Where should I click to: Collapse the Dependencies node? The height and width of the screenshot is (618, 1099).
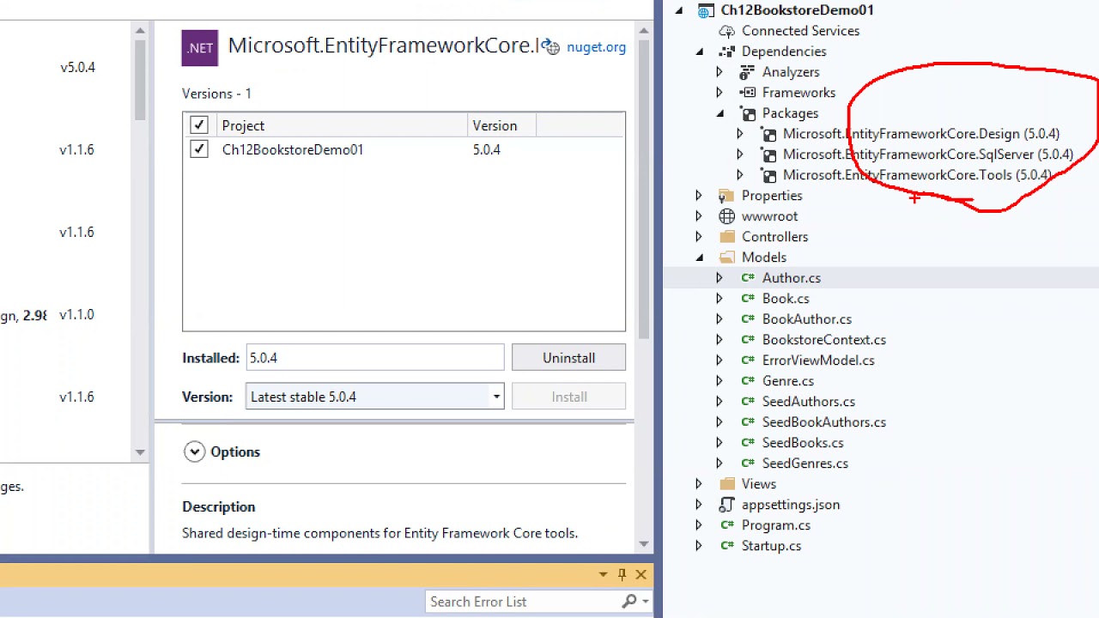(700, 51)
